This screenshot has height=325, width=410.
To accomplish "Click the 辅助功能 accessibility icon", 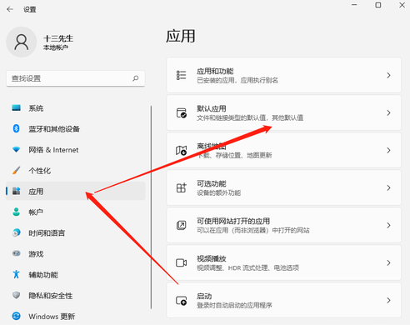I will [17, 274].
